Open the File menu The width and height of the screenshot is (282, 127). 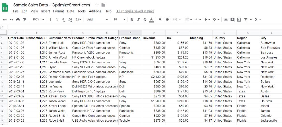click(16, 11)
